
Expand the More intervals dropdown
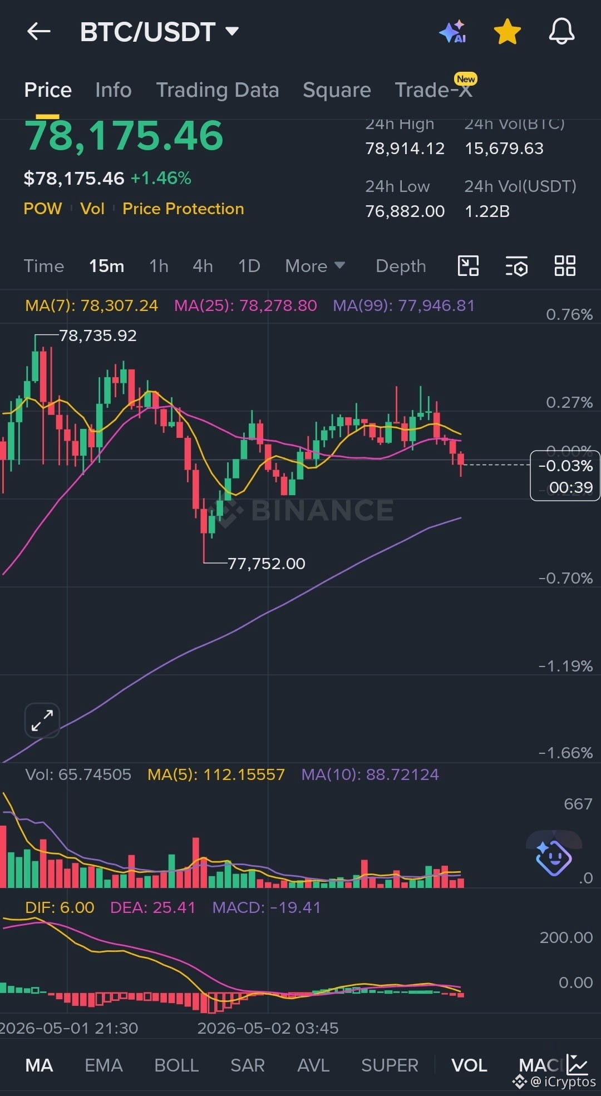click(315, 266)
